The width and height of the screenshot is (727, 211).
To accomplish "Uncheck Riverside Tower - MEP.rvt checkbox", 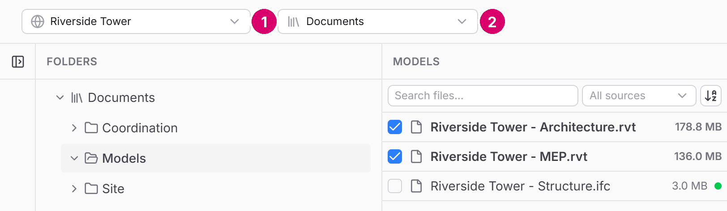I will point(395,156).
